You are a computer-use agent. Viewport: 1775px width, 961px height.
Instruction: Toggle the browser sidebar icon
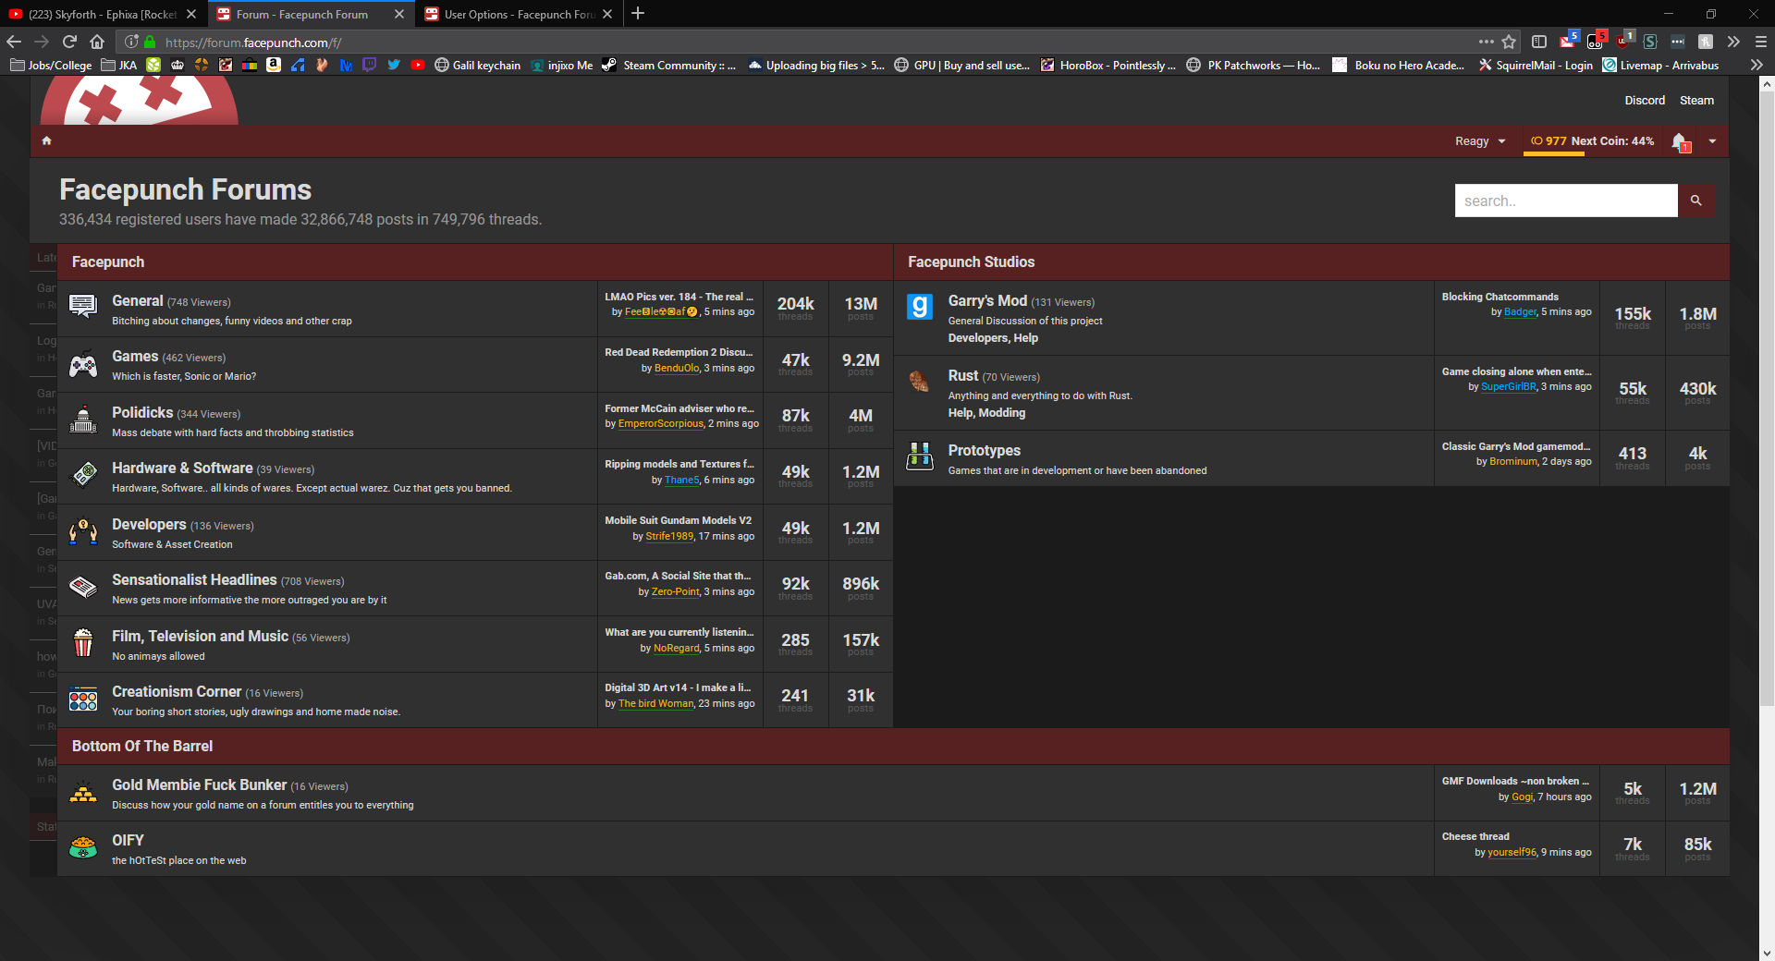1539,42
